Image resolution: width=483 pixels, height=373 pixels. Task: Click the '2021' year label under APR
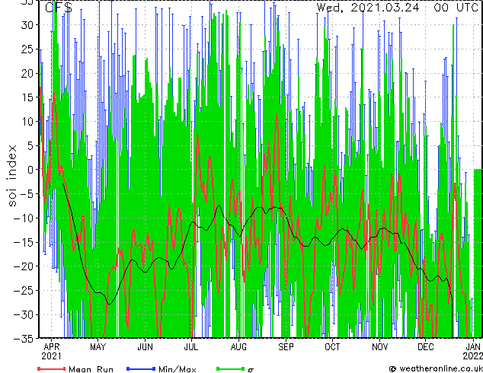[52, 356]
